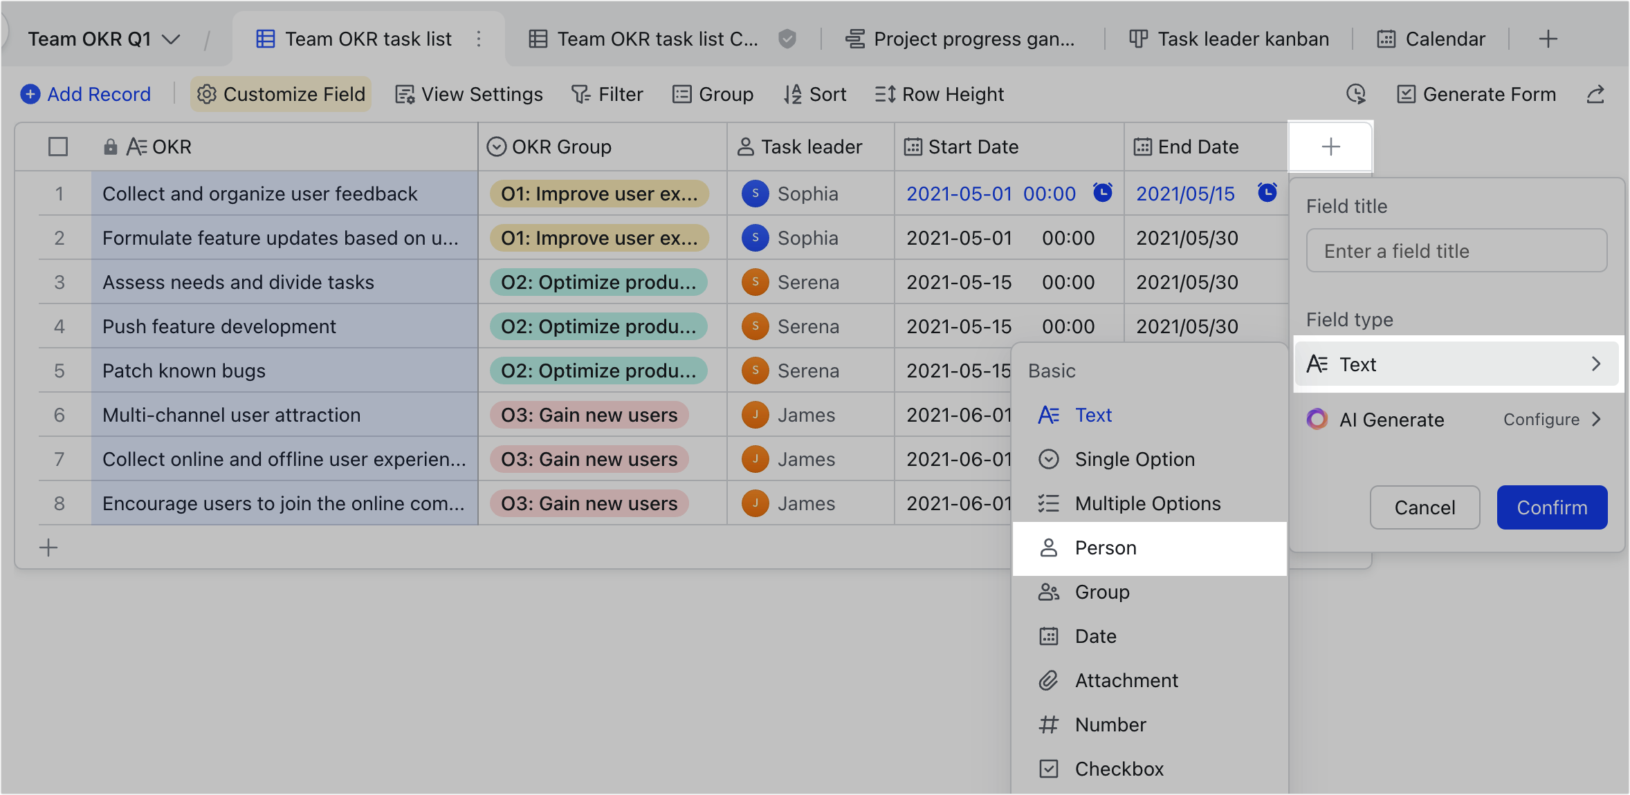This screenshot has height=795, width=1630.
Task: Switch to Project progress gantt tab
Action: [x=960, y=39]
